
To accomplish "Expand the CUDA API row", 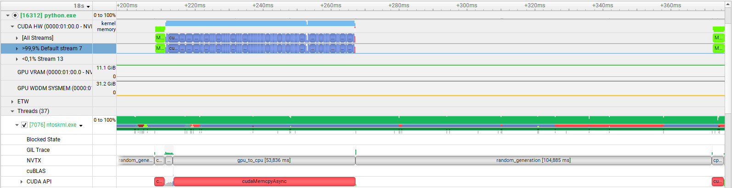I will tap(22, 182).
